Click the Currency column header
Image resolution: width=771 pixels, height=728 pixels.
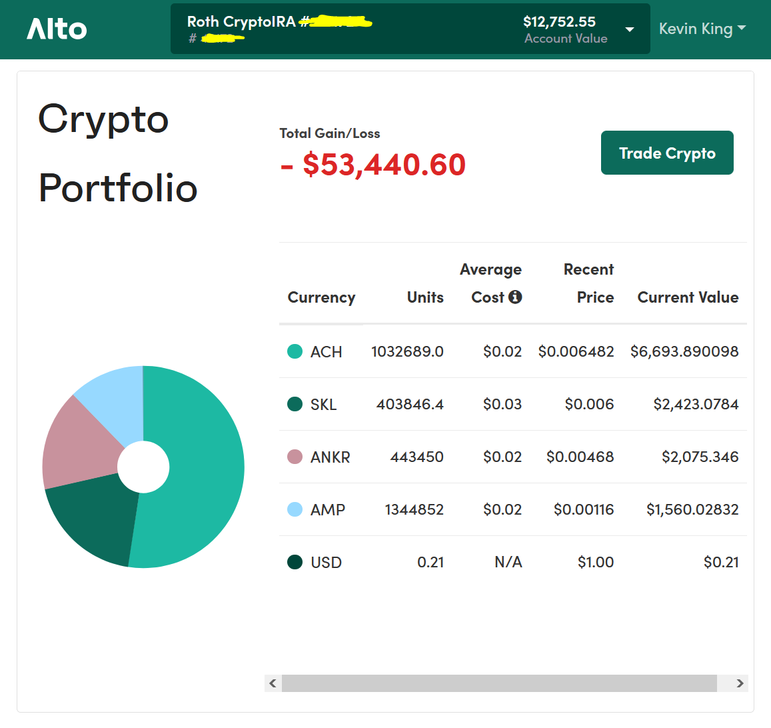coord(321,297)
